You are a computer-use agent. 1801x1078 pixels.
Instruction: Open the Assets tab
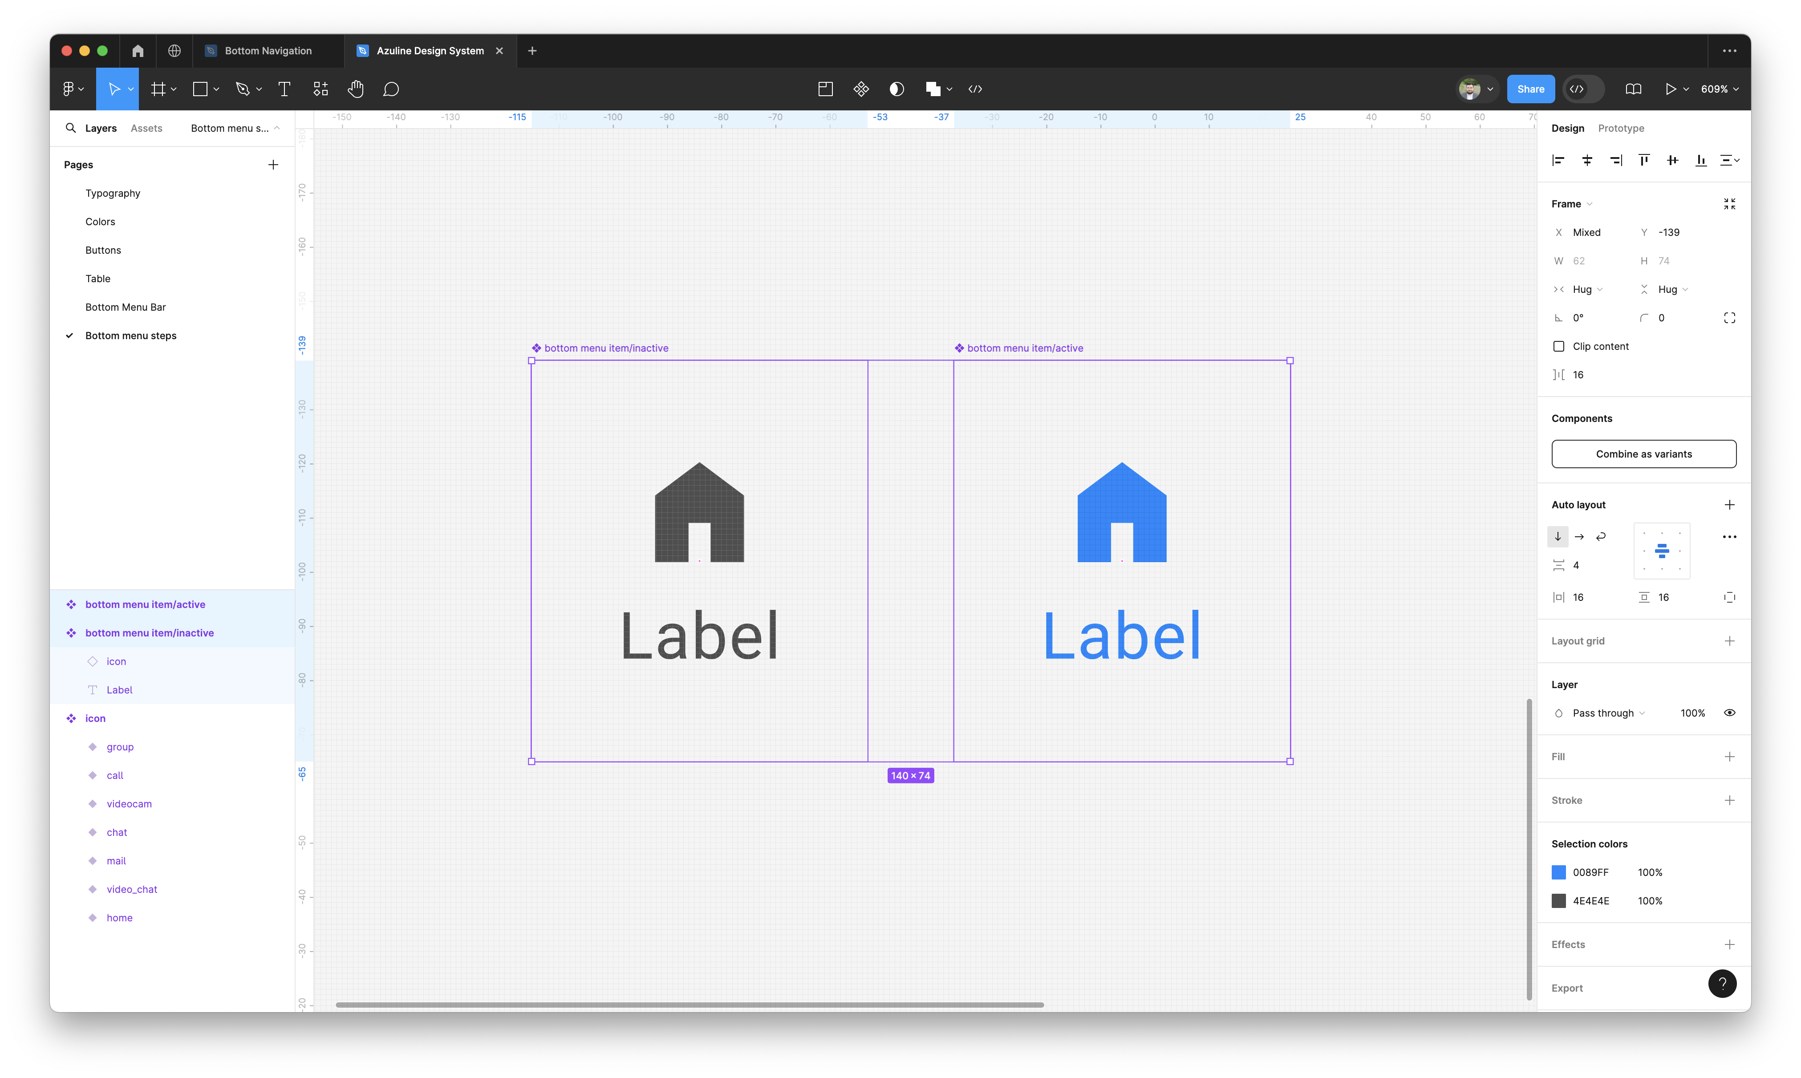click(146, 128)
